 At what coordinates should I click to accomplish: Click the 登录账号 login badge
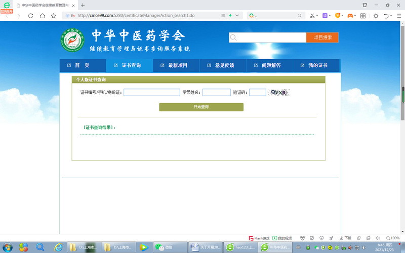pyautogui.click(x=7, y=11)
